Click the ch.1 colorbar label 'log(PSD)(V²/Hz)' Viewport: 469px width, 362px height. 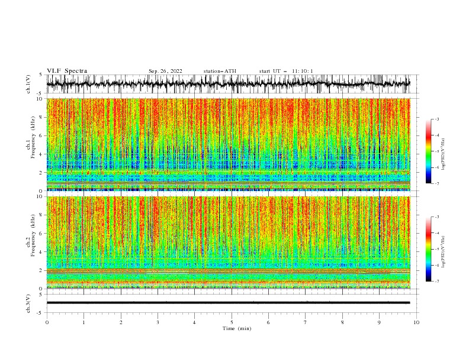click(x=444, y=154)
